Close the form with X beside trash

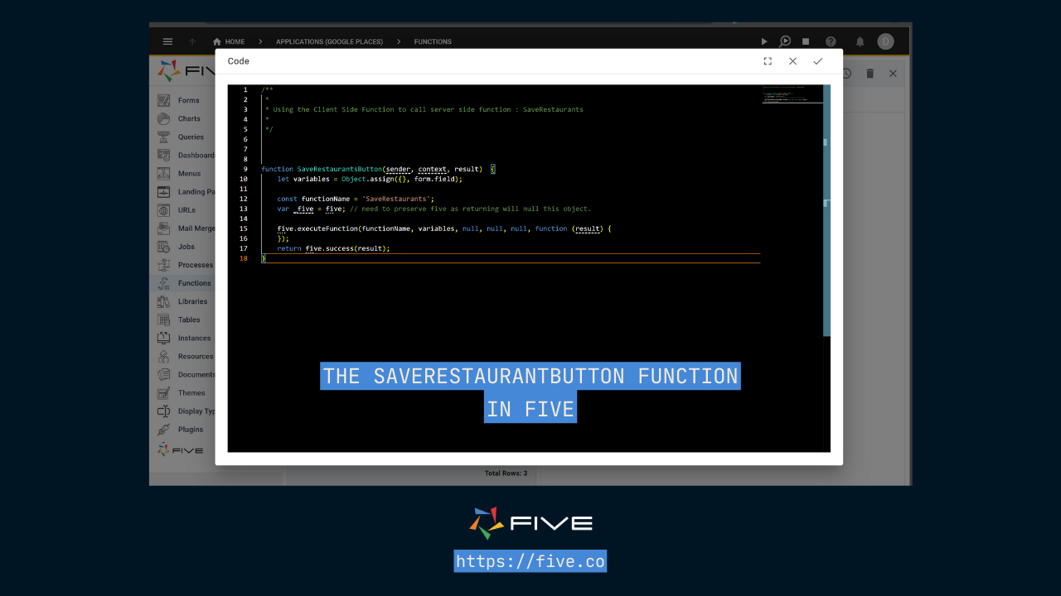893,74
